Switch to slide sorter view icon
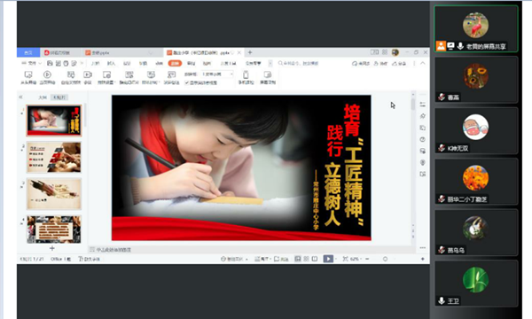This screenshot has width=532, height=319. (x=306, y=259)
